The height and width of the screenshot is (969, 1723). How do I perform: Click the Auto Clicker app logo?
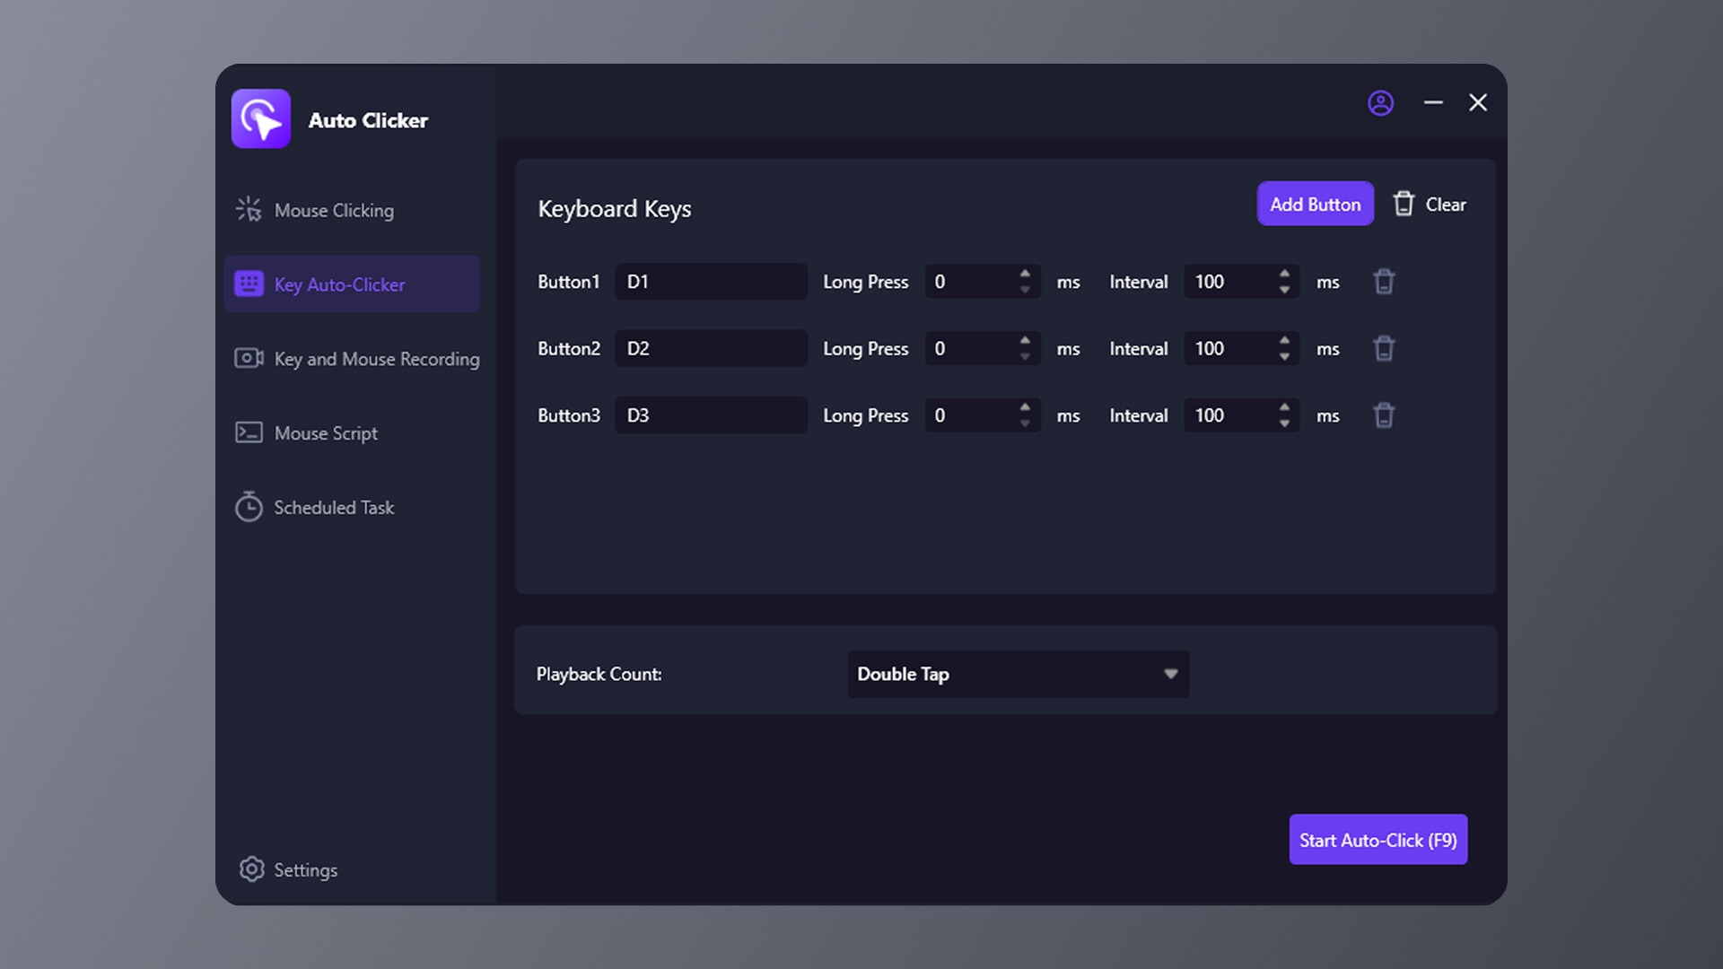click(261, 118)
